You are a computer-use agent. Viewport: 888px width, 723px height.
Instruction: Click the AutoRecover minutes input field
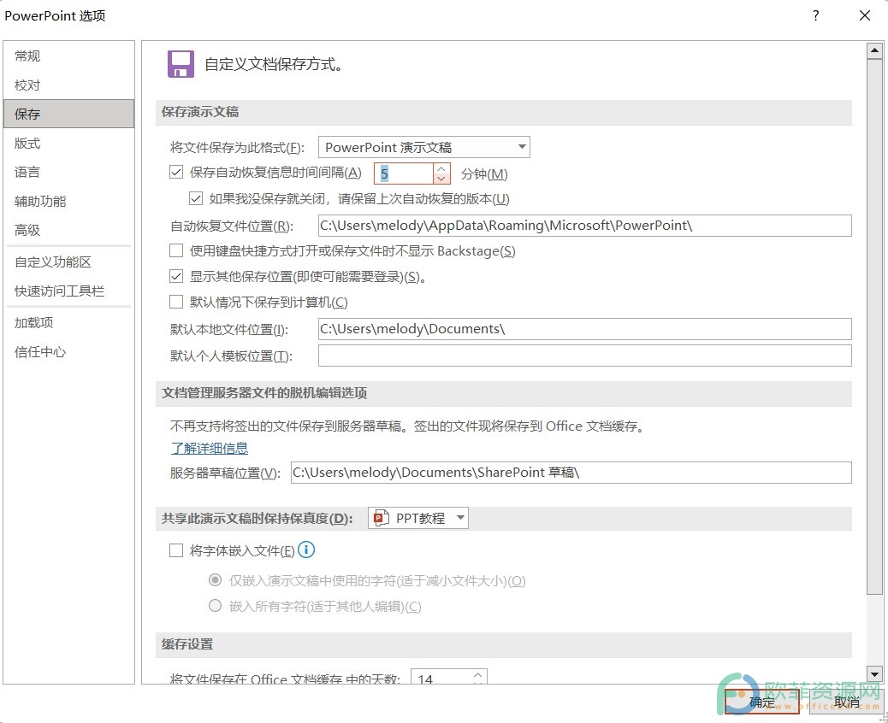pos(404,173)
